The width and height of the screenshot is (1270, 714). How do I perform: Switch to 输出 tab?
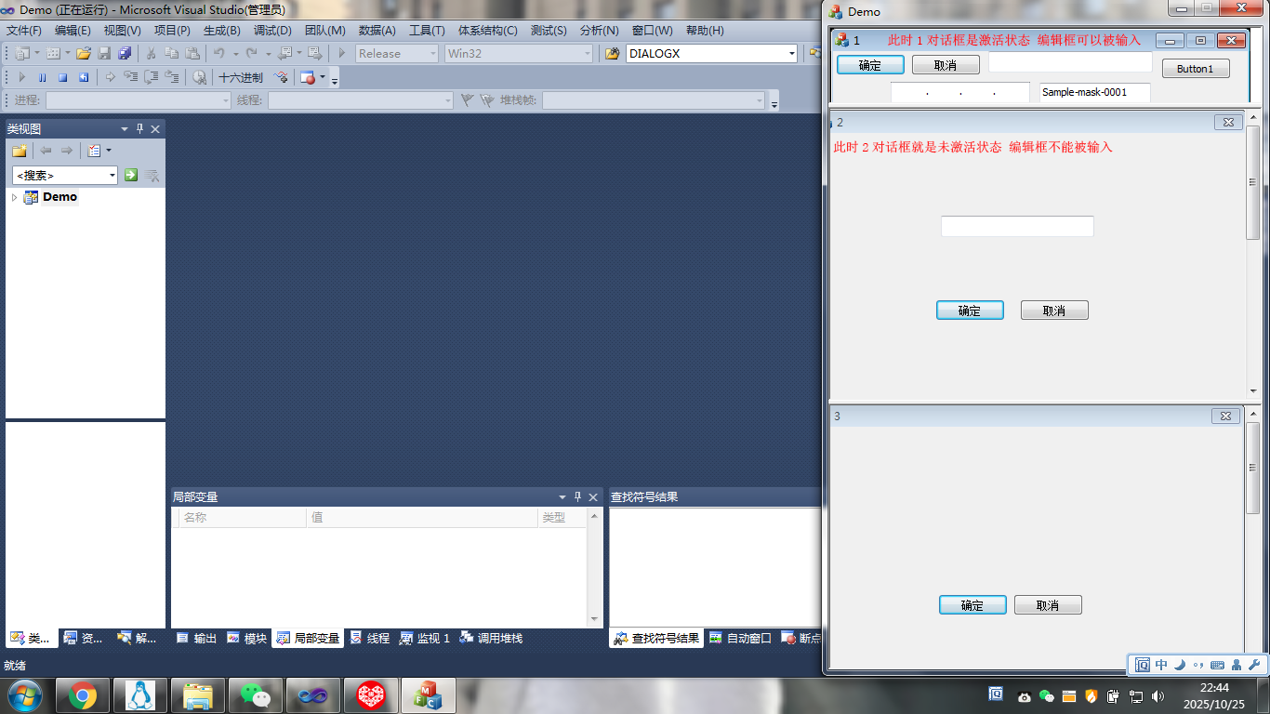click(x=196, y=639)
